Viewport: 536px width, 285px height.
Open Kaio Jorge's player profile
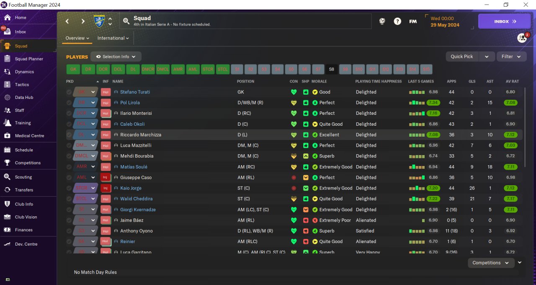[x=131, y=188]
